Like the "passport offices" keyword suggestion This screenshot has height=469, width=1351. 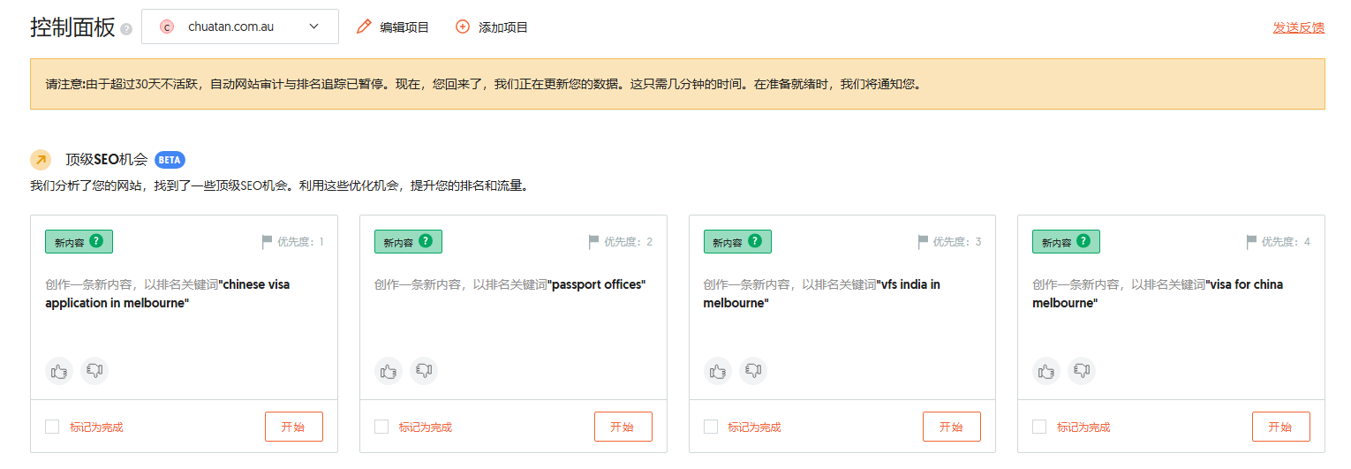tap(389, 371)
